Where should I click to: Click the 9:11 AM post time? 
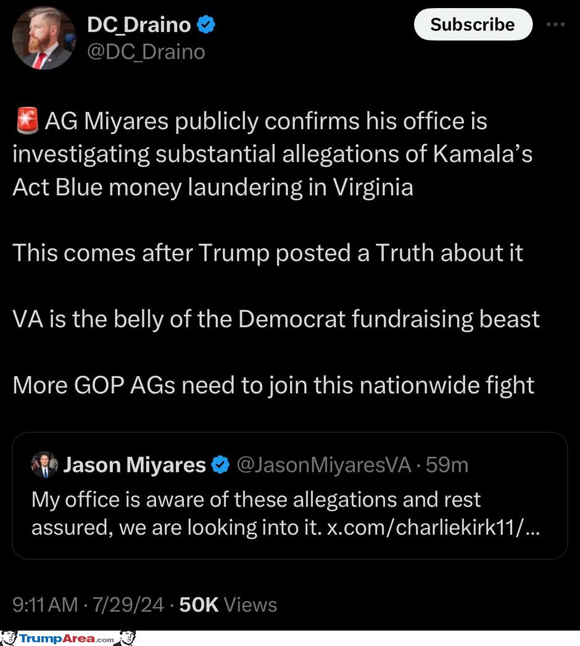[x=45, y=605]
